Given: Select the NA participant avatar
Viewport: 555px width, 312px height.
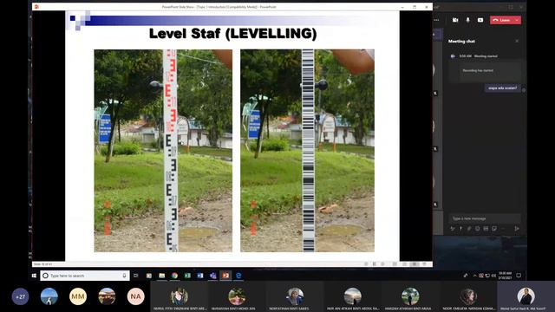Looking at the screenshot, I should coord(135,296).
